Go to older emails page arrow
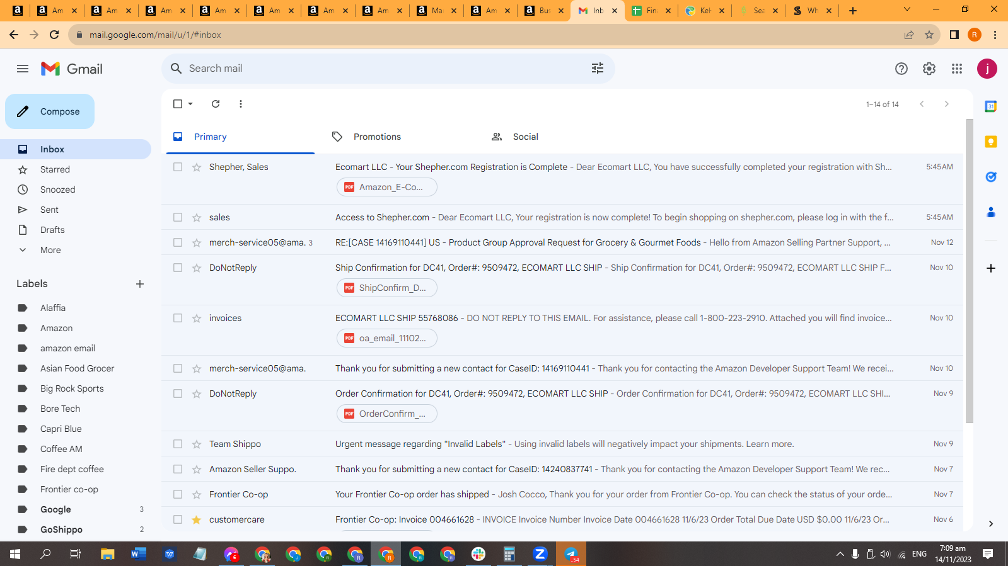1008x566 pixels. [x=946, y=104]
